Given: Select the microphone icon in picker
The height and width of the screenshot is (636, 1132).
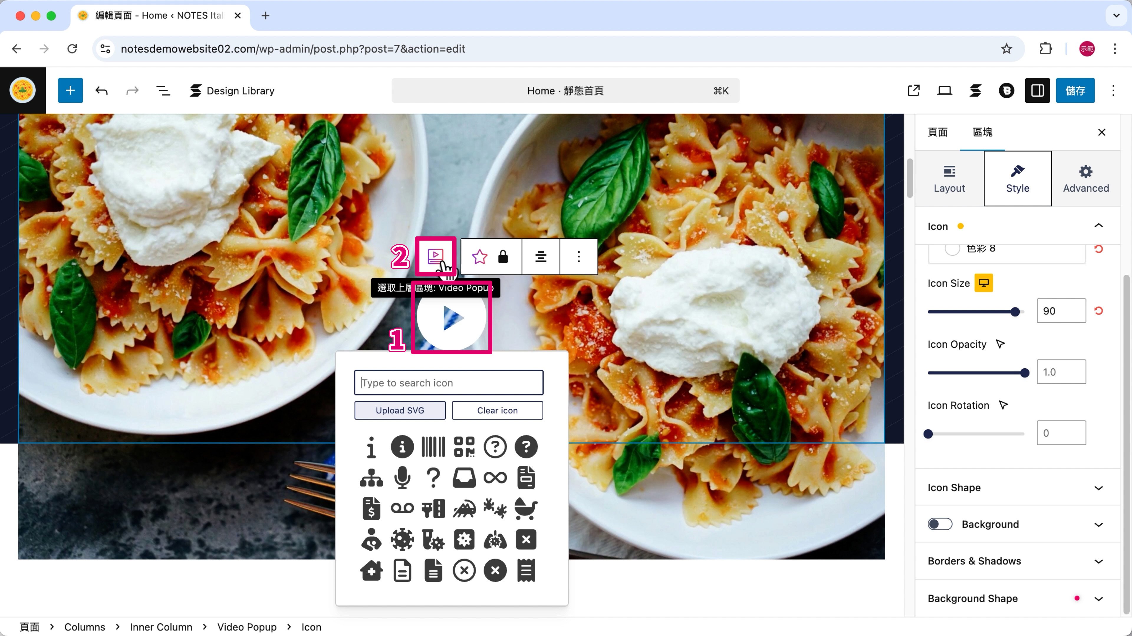Looking at the screenshot, I should pos(402,478).
